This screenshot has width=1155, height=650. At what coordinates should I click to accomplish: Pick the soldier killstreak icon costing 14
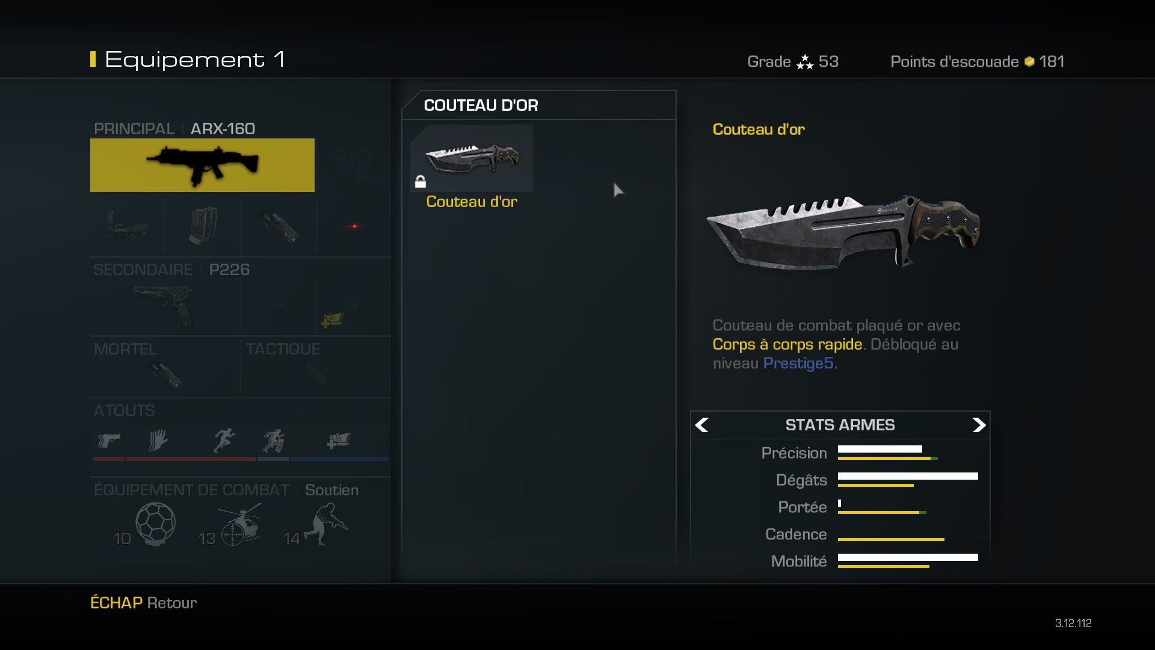coord(326,524)
